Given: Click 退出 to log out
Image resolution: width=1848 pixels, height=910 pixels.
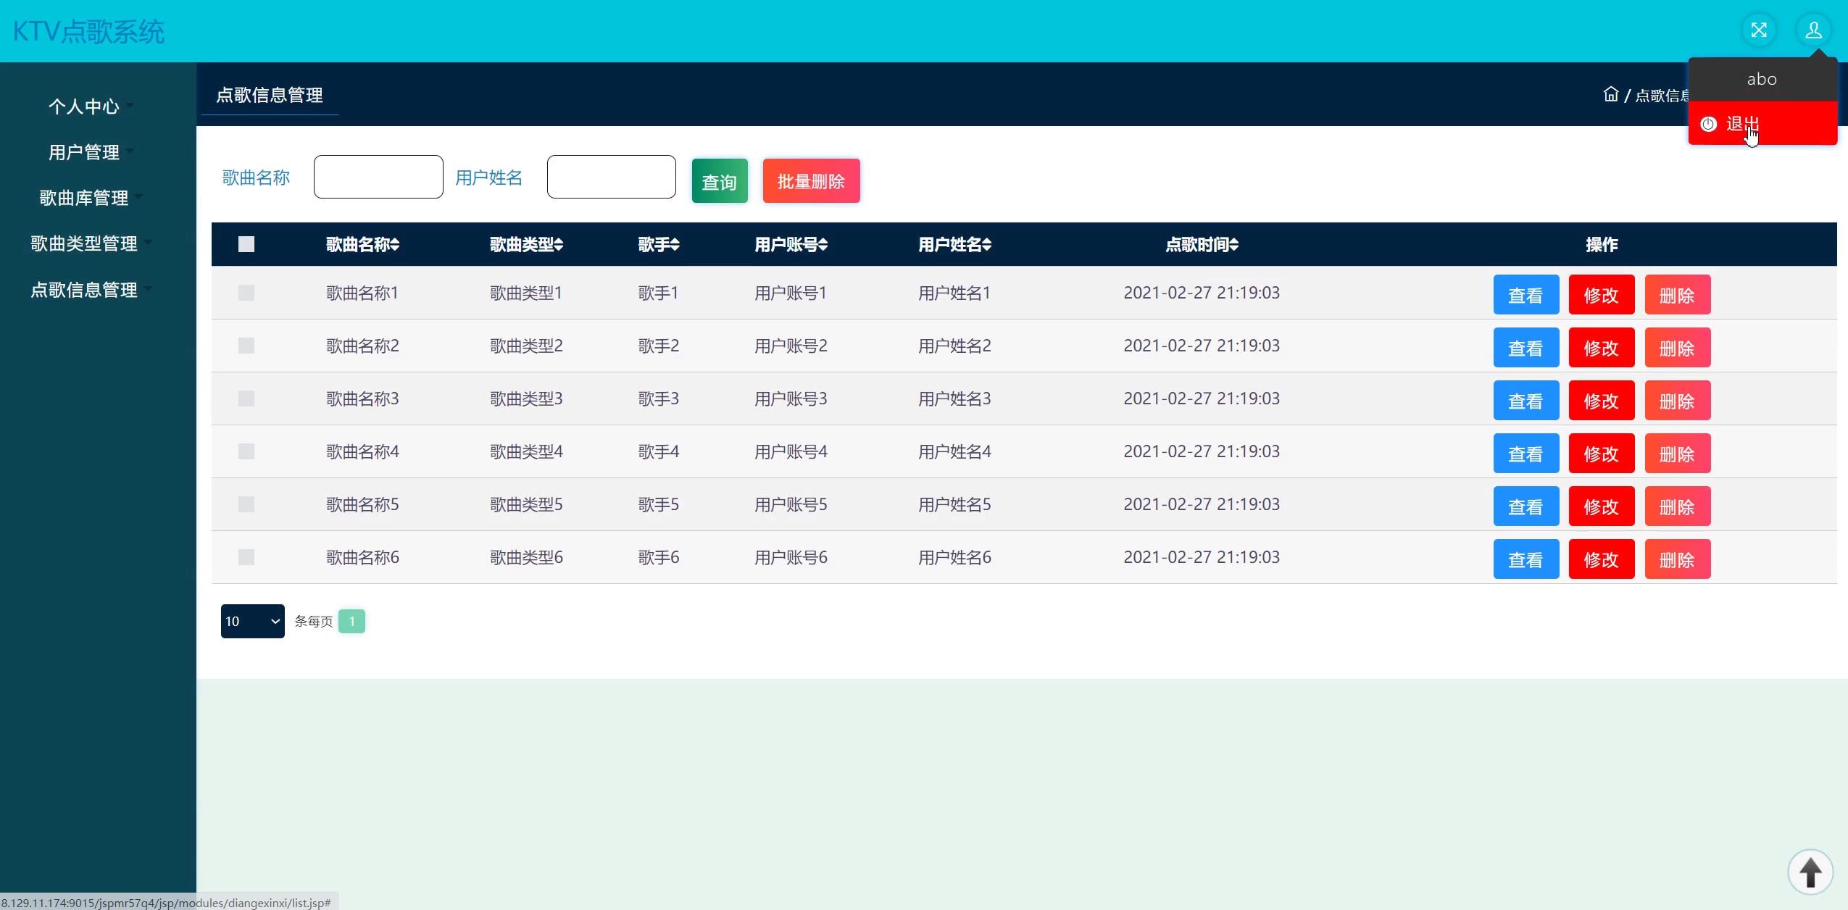Looking at the screenshot, I should (x=1762, y=123).
